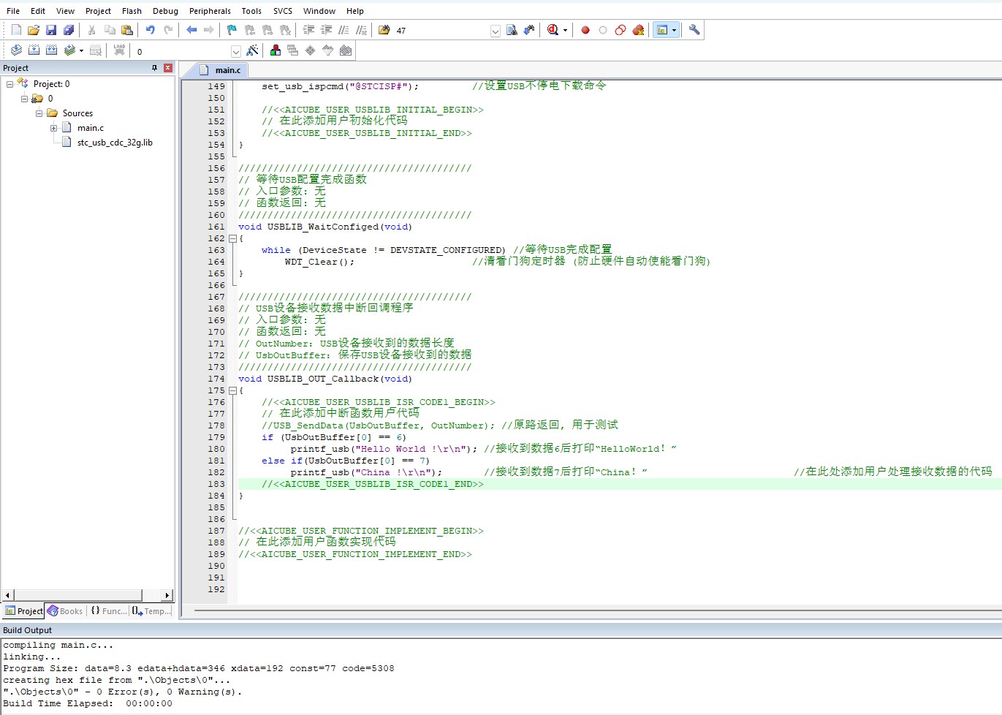1002x715 pixels.
Task: Open the File menu
Action: pos(13,11)
